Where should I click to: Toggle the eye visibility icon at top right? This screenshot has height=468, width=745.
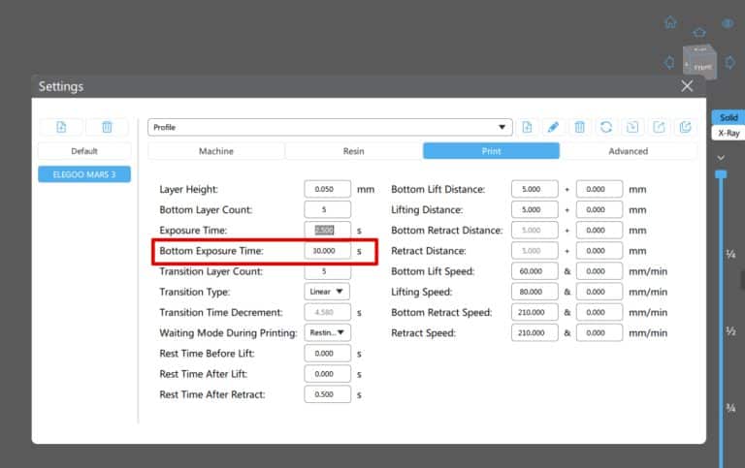point(728,22)
